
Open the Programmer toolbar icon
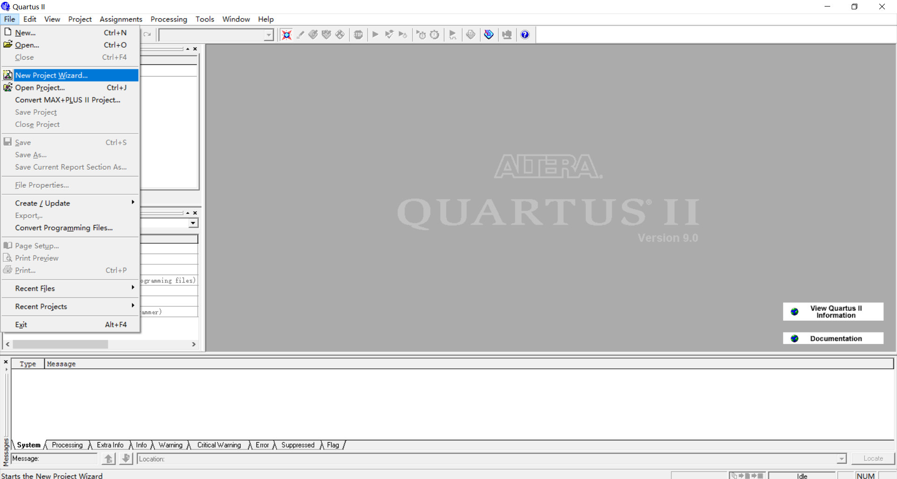(x=507, y=34)
